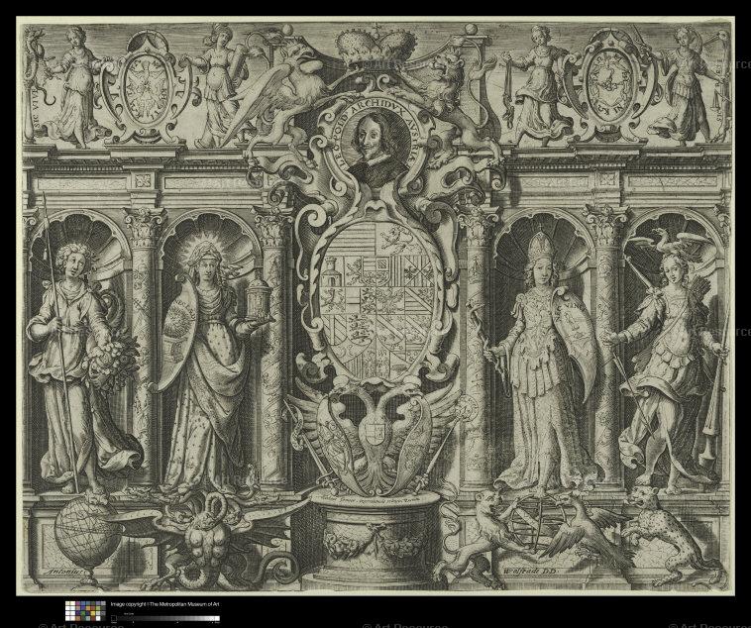The height and width of the screenshot is (628, 751).
Task: Click the "Antonius" signature at lower left
Action: (64, 572)
